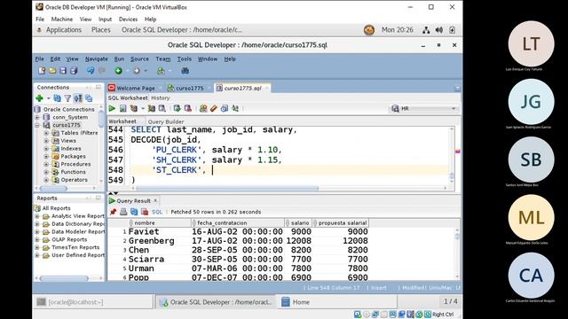Click the horizontal scrollbar of the SQL editor
Screen dimensions: 568x319
227,188
